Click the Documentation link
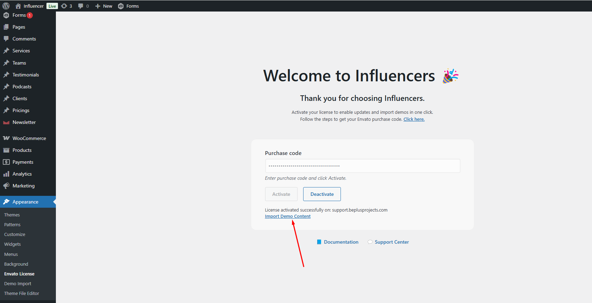Screen dimensions: 592x303 coord(341,242)
